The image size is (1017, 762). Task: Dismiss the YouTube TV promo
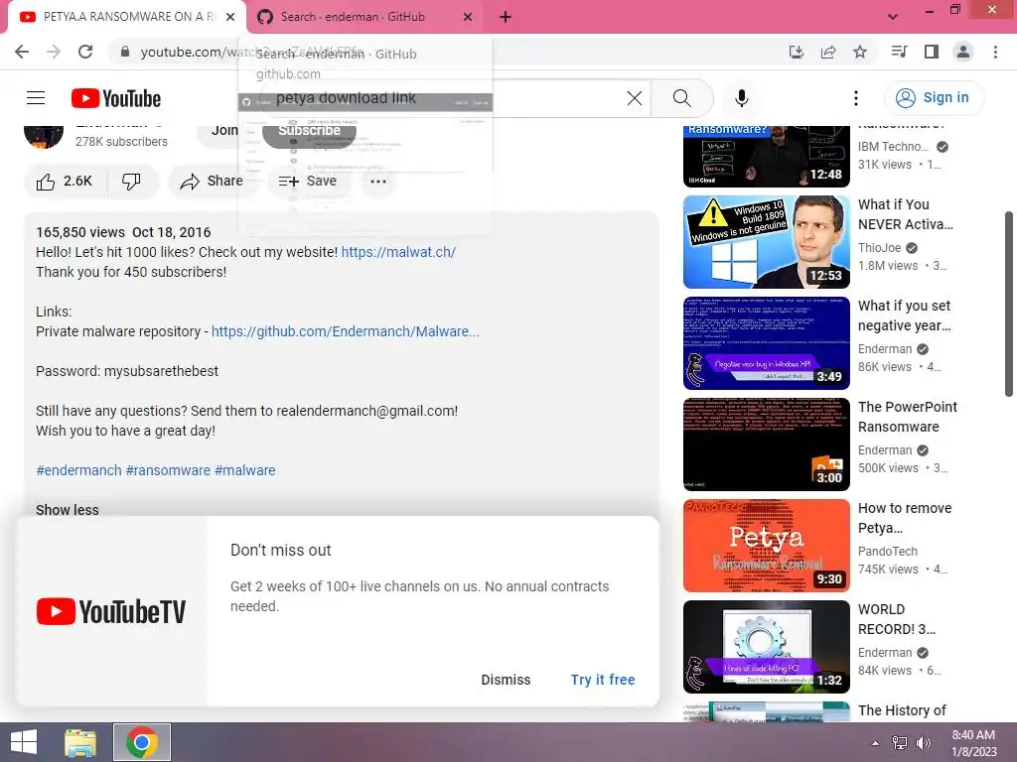coord(506,680)
